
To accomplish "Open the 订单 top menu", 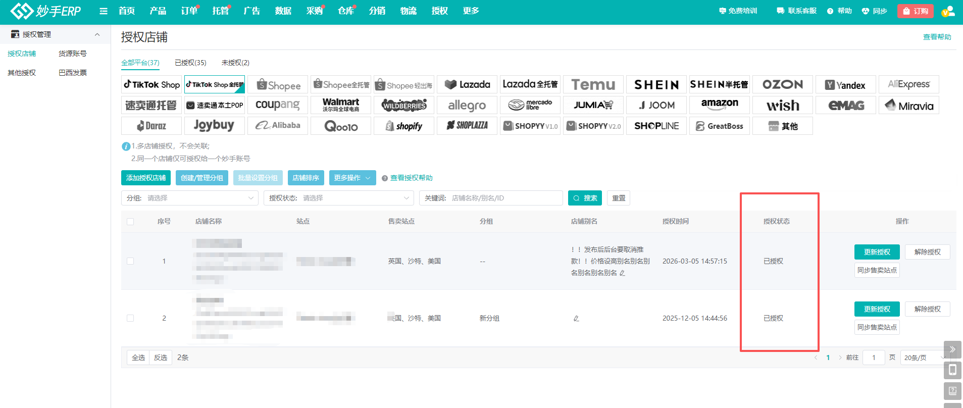I will pyautogui.click(x=189, y=11).
